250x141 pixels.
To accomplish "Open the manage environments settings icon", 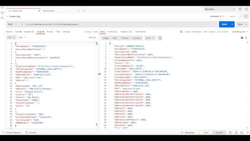I will (246, 9).
